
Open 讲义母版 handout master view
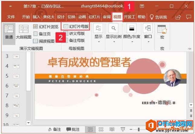click(x=75, y=33)
